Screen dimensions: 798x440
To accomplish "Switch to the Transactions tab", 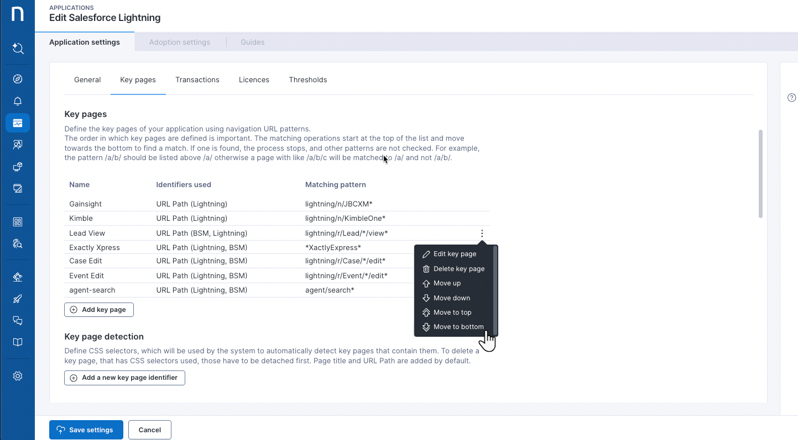I will [x=197, y=80].
